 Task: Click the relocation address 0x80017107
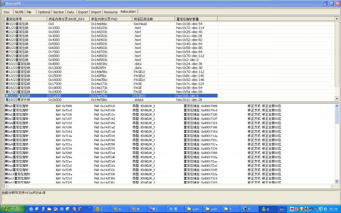pos(209,119)
